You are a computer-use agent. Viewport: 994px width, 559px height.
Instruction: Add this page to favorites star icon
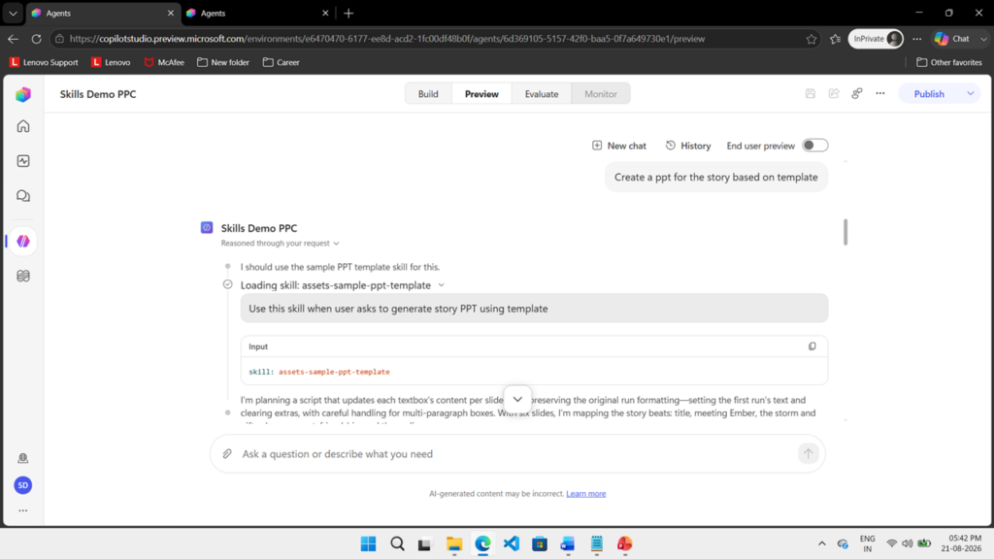click(x=812, y=39)
